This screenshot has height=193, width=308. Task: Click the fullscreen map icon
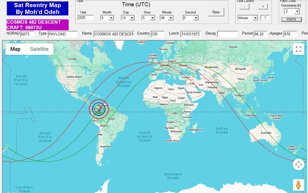298,49
